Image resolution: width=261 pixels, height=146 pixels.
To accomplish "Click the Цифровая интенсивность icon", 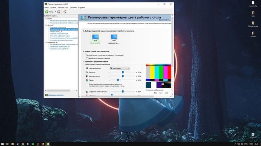I will click(x=87, y=92).
